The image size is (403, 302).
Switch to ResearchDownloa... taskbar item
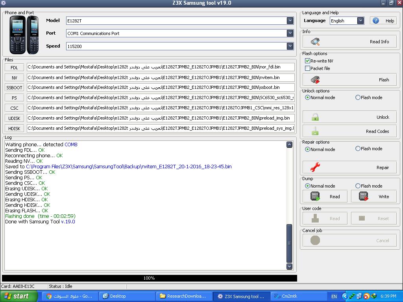tap(184, 296)
